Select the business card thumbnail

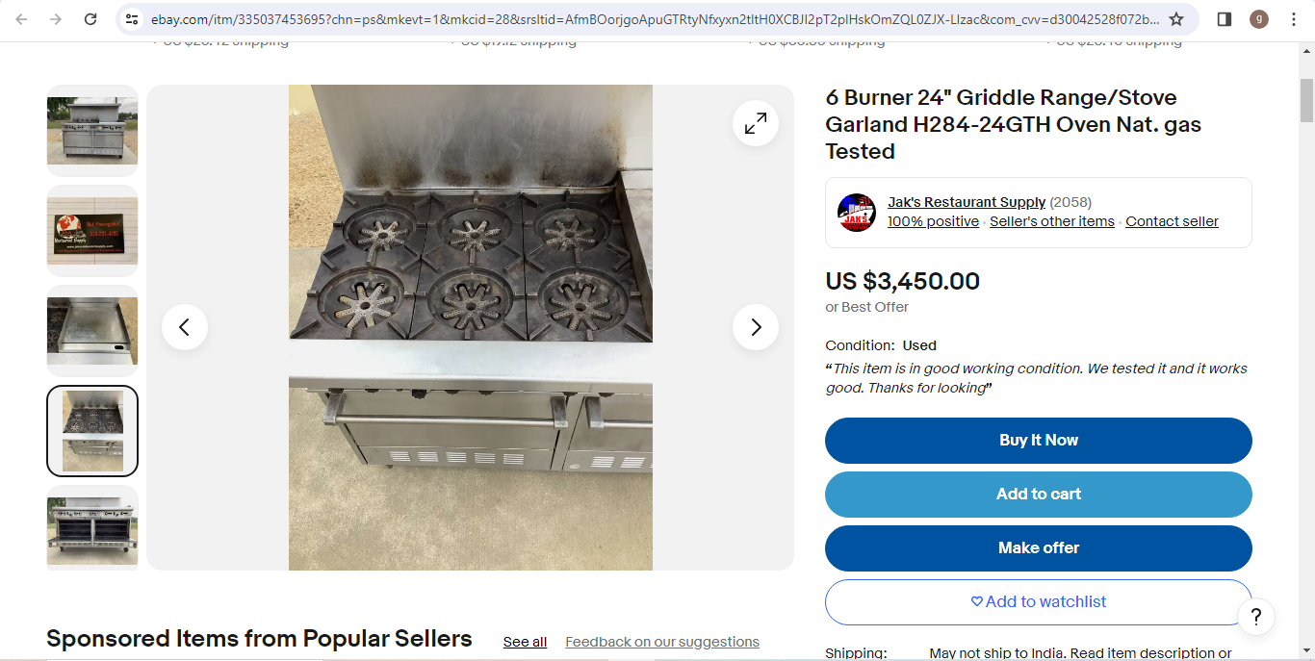click(92, 231)
